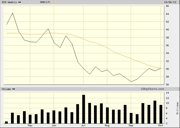Click the "Volume" panel label
This screenshot has height=128, width=180.
(6, 89)
